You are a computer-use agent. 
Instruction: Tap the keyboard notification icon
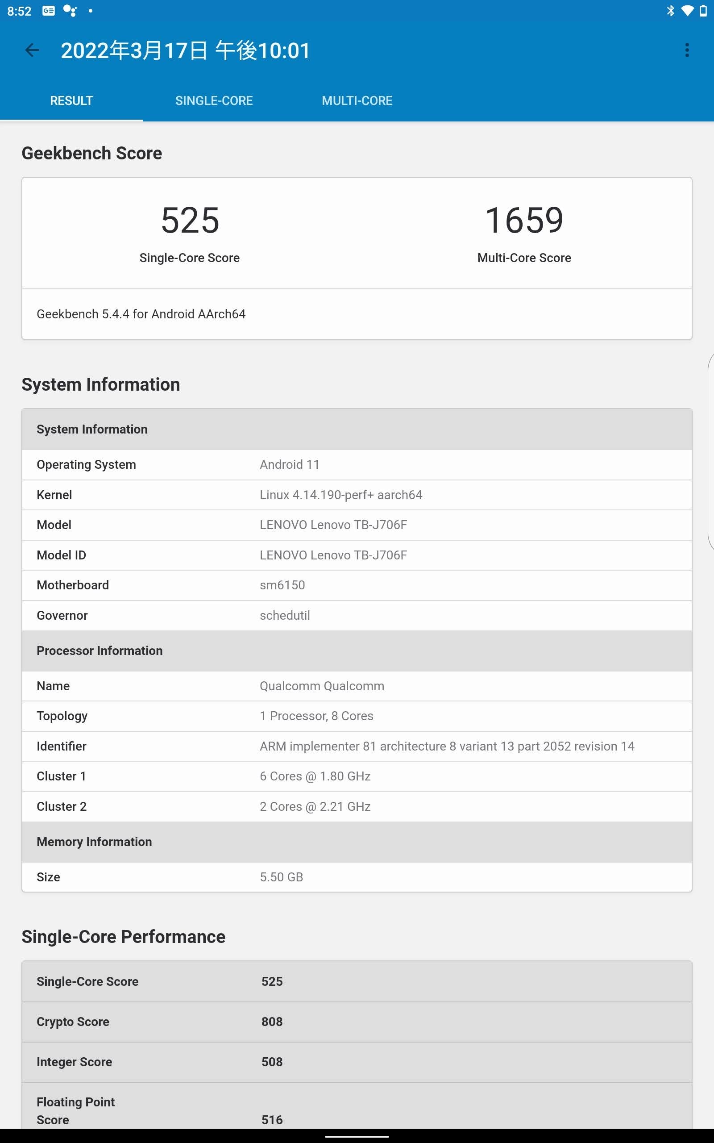49,10
